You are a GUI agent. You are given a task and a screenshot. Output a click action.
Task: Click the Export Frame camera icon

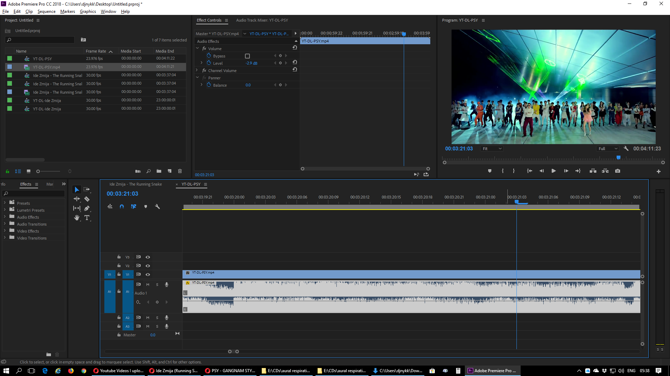point(618,171)
